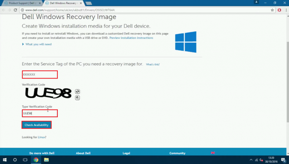Bookmark this page with the star icon
The image size is (289, 164).
coord(272,10)
